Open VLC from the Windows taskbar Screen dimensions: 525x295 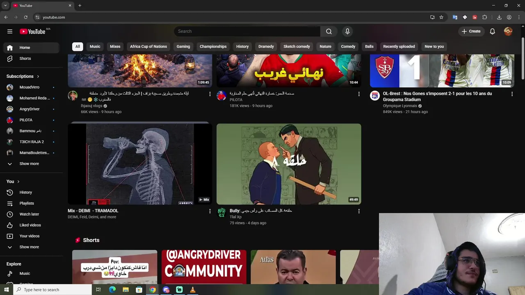click(192, 290)
